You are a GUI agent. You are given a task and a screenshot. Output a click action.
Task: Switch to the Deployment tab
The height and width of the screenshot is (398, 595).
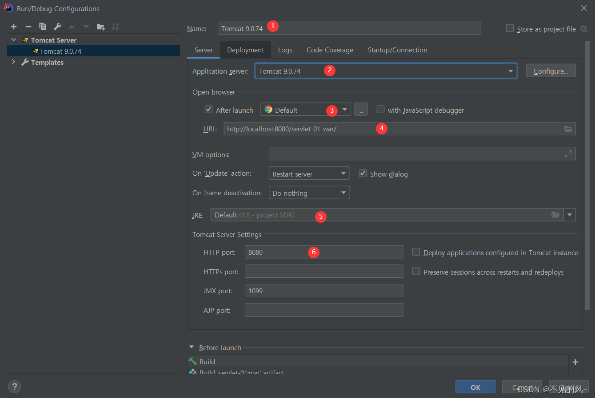click(245, 50)
